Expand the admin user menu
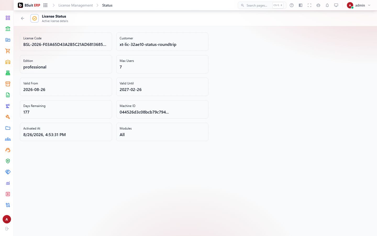This screenshot has width=377, height=236. point(359,5)
